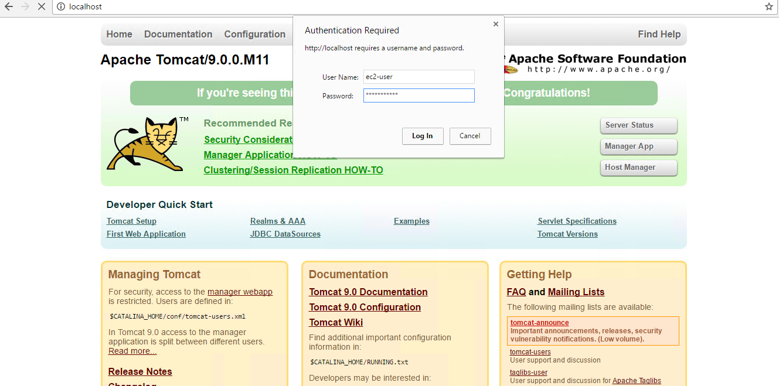Open the JDBC DataSources link
The width and height of the screenshot is (779, 386).
click(285, 234)
